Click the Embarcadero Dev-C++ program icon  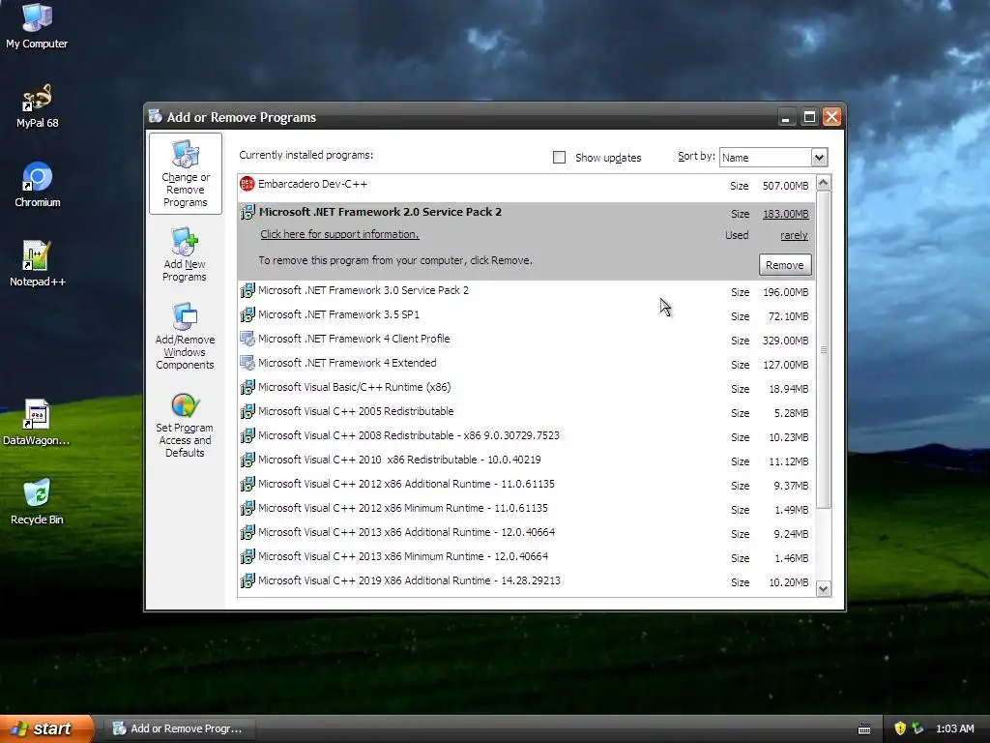pyautogui.click(x=247, y=185)
